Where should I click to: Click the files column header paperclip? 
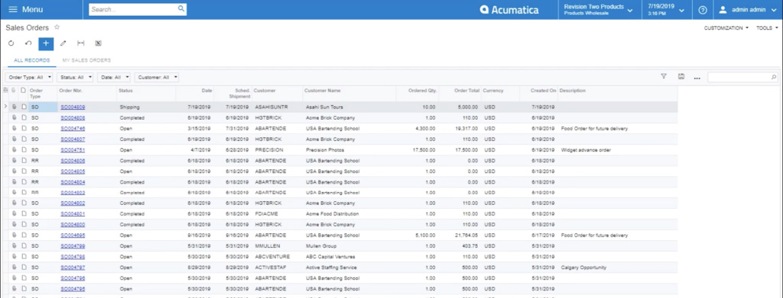click(14, 91)
